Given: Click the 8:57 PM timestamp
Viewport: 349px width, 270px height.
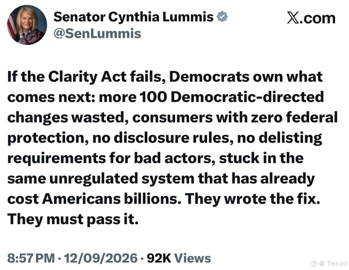Looking at the screenshot, I should [31, 258].
